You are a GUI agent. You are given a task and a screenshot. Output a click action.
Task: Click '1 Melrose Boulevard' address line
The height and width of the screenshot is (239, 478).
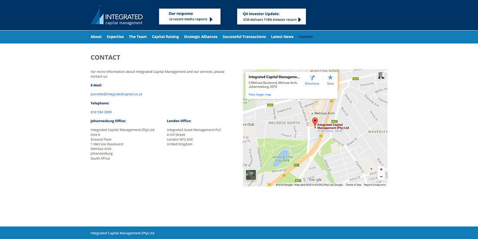click(x=107, y=144)
